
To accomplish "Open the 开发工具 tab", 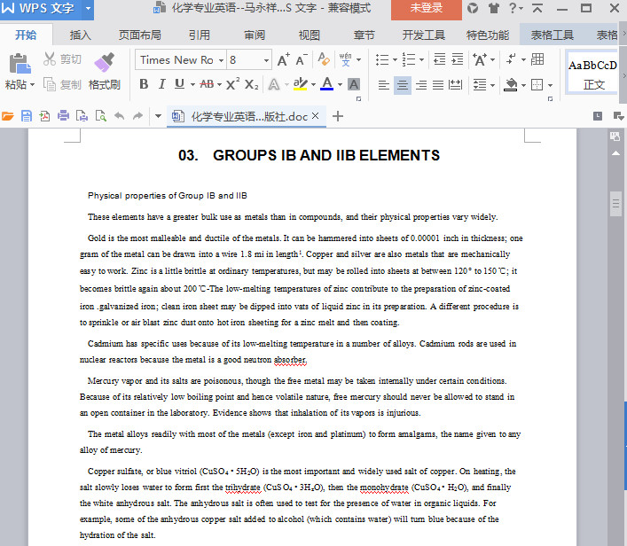I will click(x=423, y=35).
